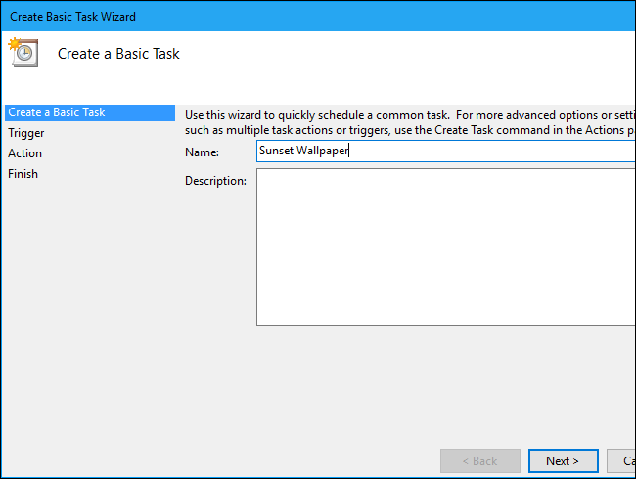636x479 pixels.
Task: Click the partially visible Cancel button
Action: (622, 460)
